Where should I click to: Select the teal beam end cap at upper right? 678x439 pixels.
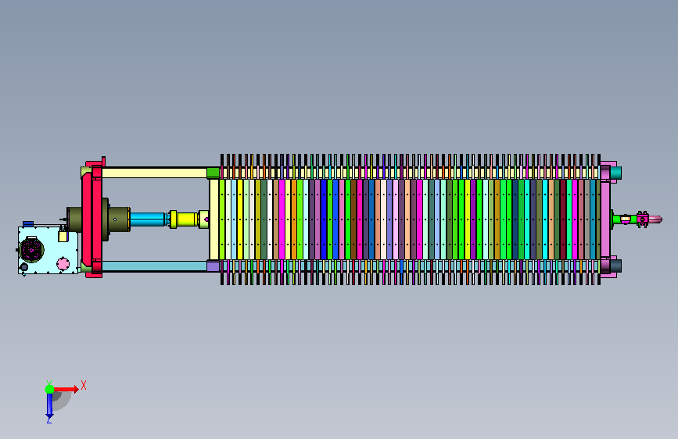[x=615, y=173]
